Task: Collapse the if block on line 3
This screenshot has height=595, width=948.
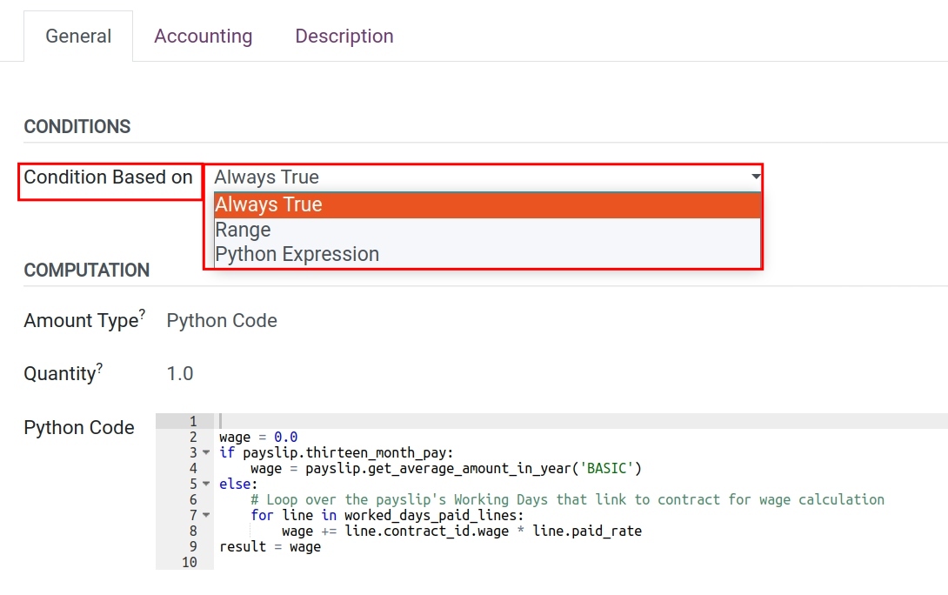Action: 206,453
